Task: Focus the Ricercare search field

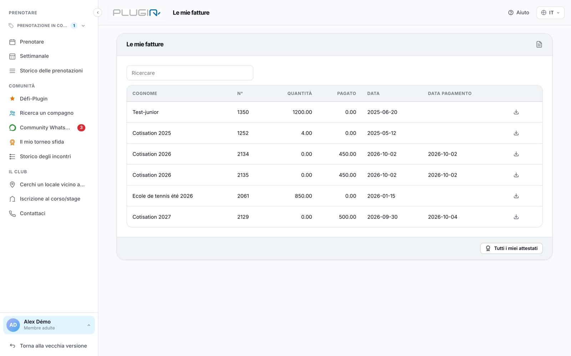Action: pos(190,73)
